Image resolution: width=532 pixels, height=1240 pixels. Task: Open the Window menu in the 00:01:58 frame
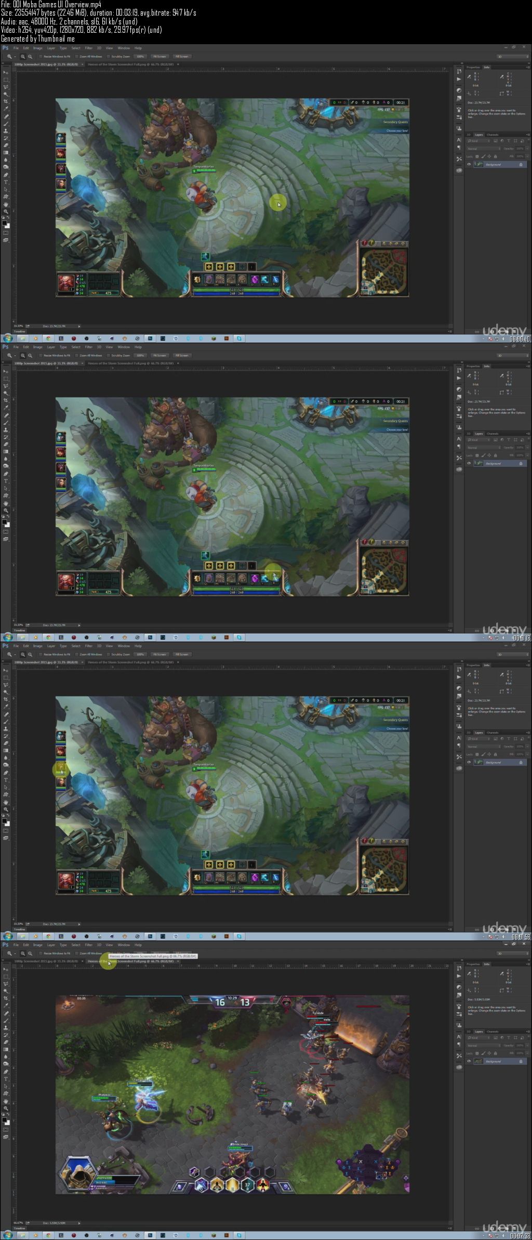(x=124, y=646)
